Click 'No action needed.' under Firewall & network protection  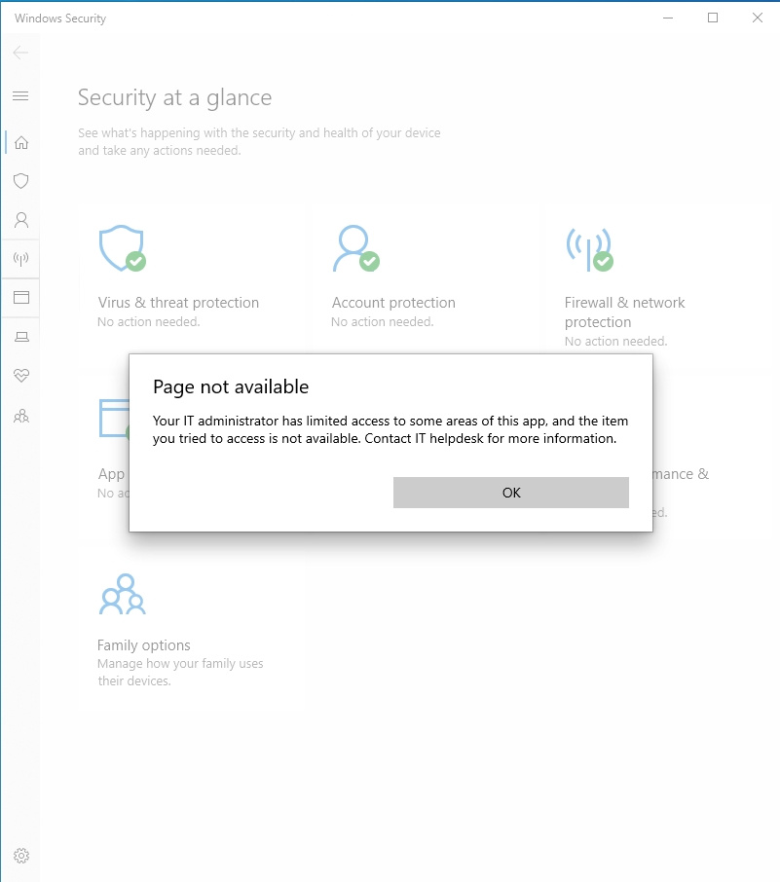point(615,342)
